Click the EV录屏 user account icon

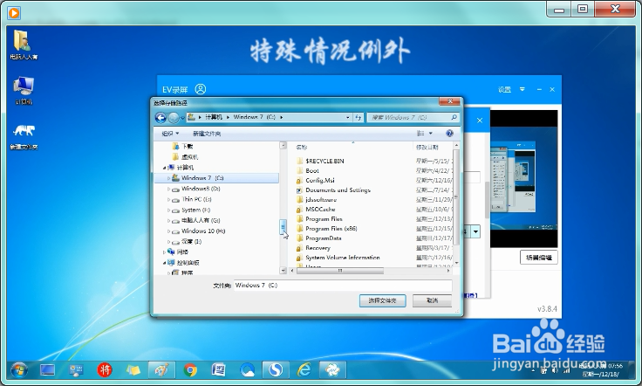pyautogui.click(x=201, y=89)
